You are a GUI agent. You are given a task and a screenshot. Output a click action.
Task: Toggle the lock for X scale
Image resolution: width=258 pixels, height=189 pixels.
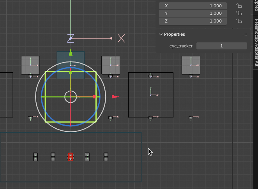pos(239,6)
